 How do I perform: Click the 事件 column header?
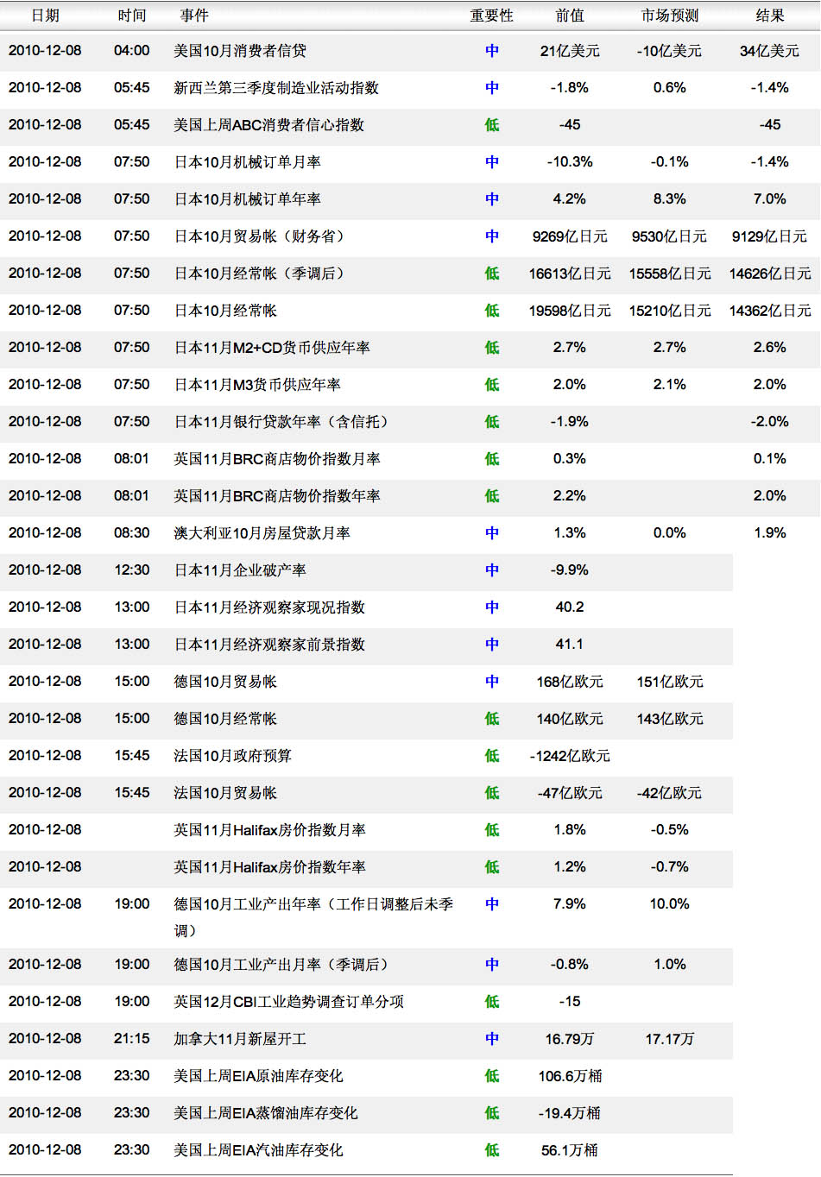(194, 16)
